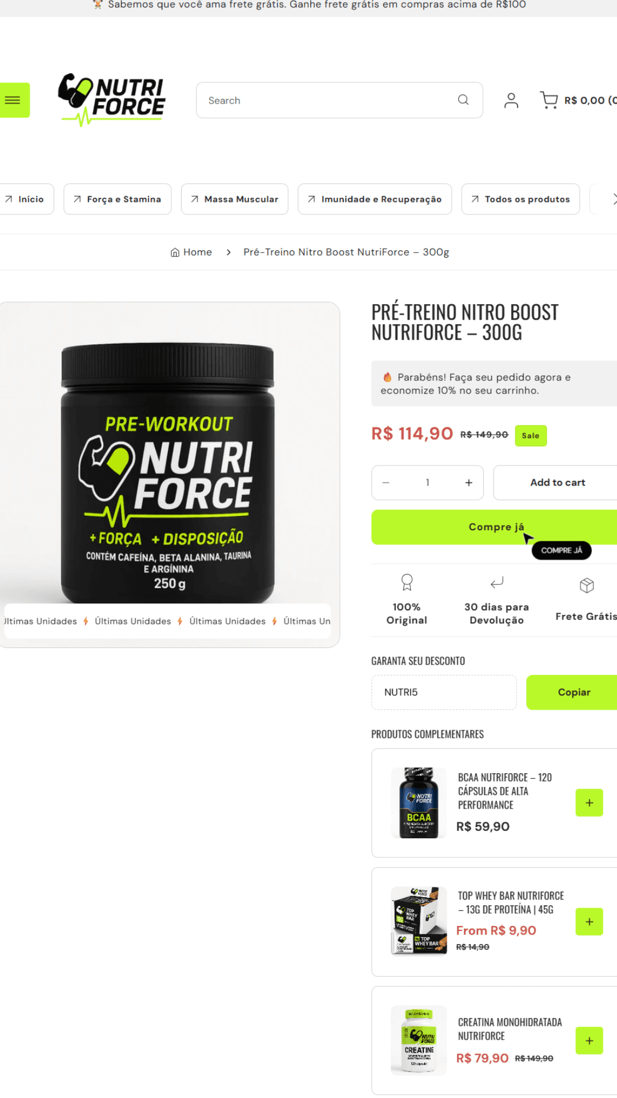Open Todos os produtos category
The image size is (617, 1098).
(x=520, y=199)
